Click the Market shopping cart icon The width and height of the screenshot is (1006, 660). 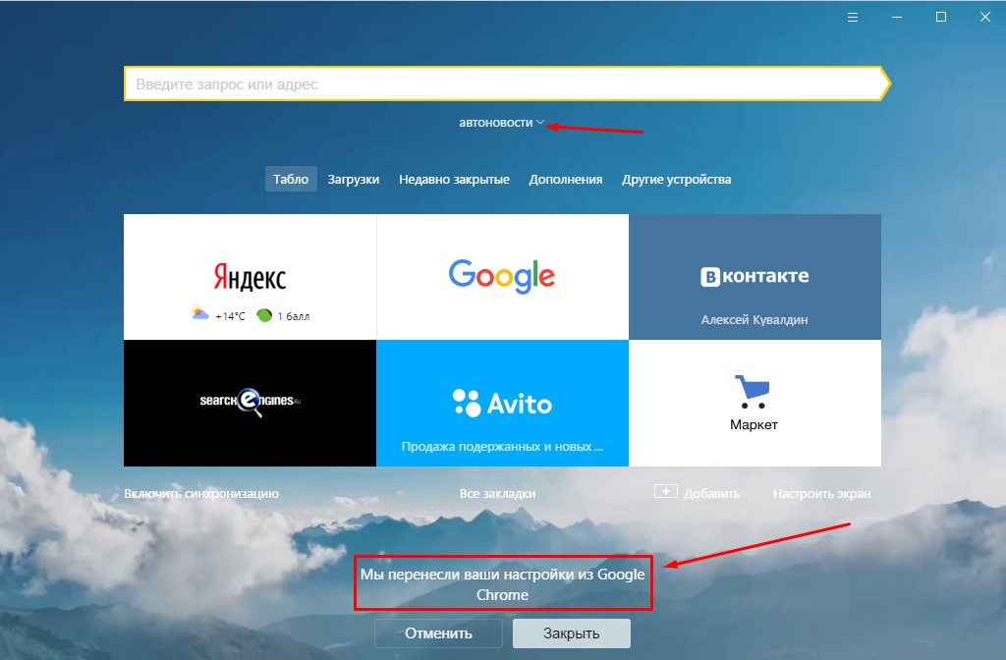point(754,392)
